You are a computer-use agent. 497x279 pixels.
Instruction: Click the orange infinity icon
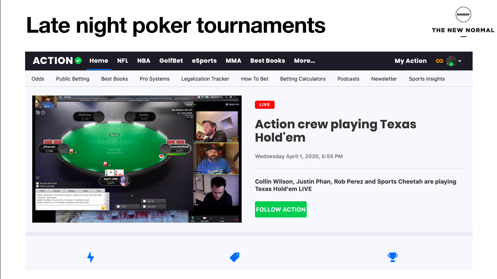pos(440,61)
